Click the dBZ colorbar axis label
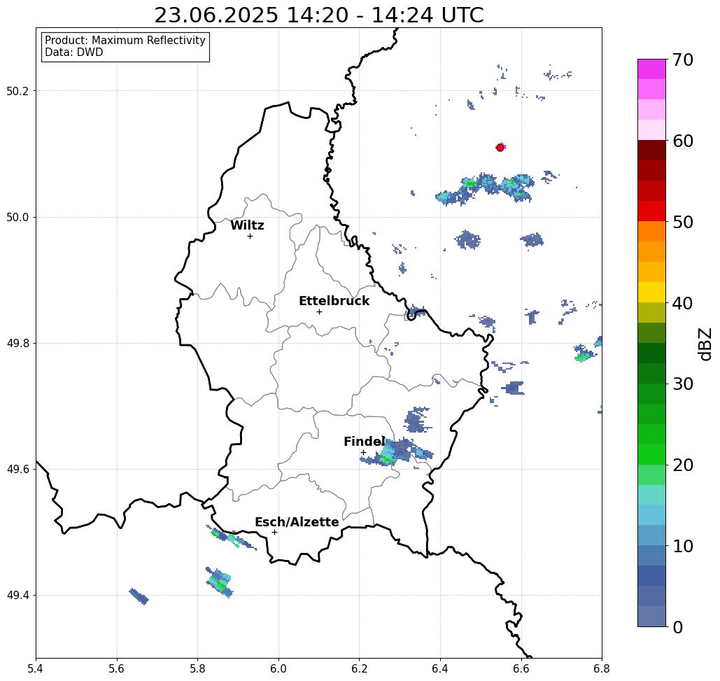The image size is (720, 681). (x=705, y=344)
